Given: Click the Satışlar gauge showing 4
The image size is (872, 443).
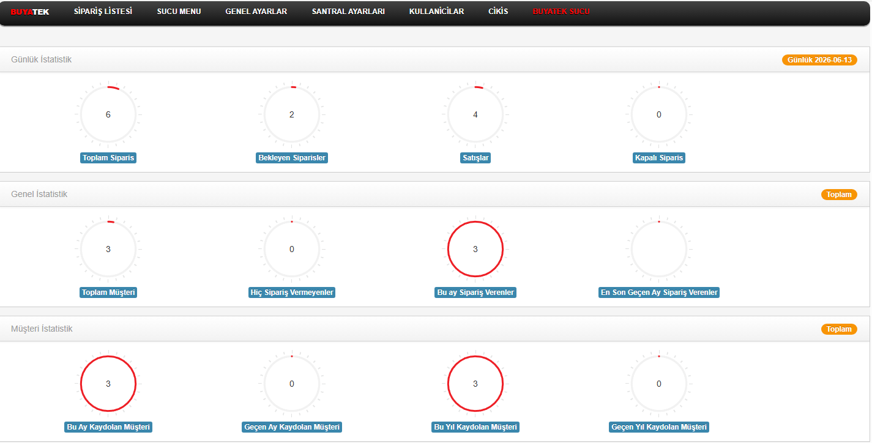Looking at the screenshot, I should [475, 114].
